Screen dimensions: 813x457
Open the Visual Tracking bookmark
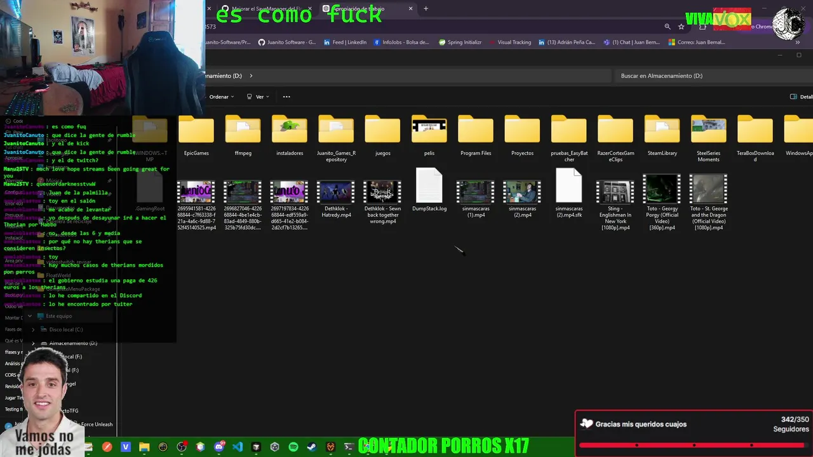(x=509, y=43)
